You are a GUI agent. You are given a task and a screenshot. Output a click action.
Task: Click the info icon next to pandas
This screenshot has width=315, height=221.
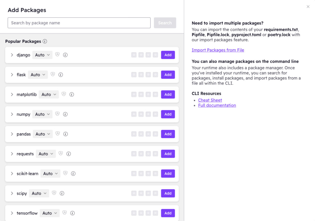point(66,134)
